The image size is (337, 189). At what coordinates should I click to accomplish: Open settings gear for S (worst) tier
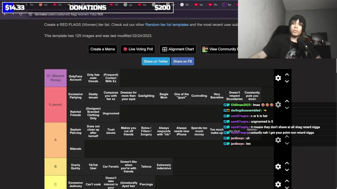point(278,105)
